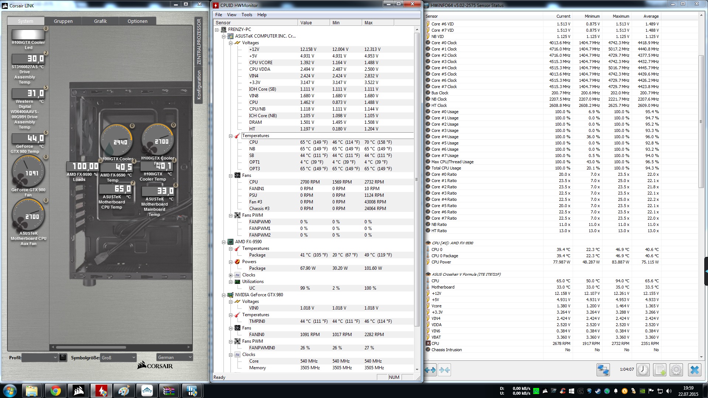This screenshot has height=398, width=708.
Task: Click HWiNFO collapse sensor columns arrows icon
Action: [x=444, y=370]
